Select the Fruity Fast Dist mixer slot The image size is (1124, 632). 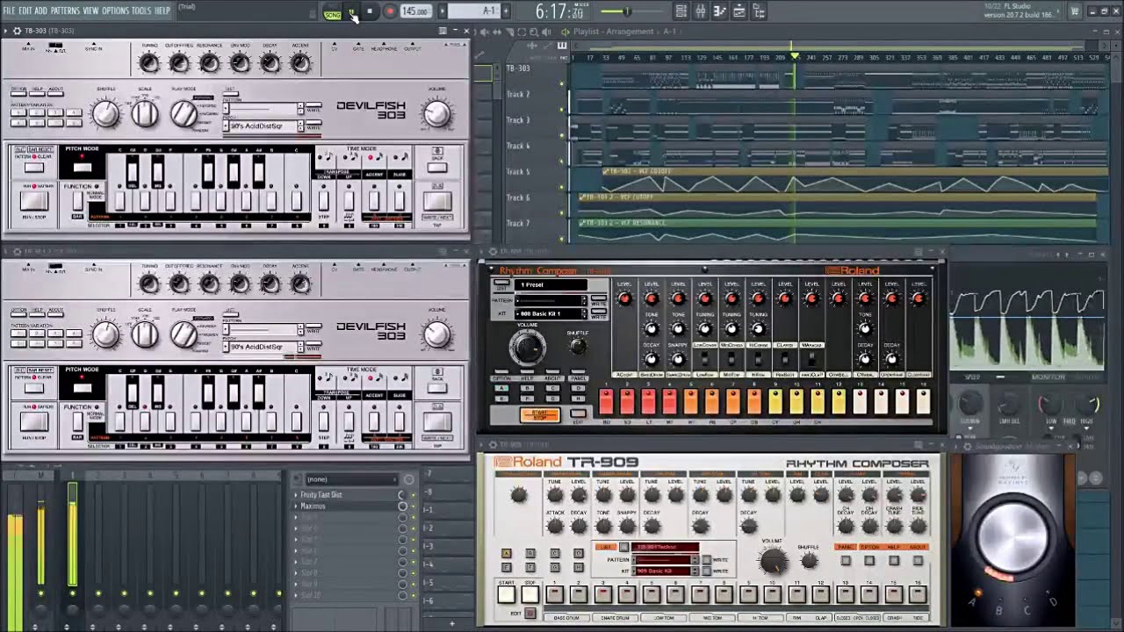[x=344, y=495]
